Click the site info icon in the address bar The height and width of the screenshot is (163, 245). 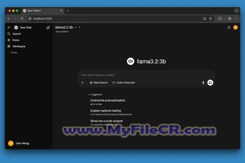pyautogui.click(x=30, y=19)
